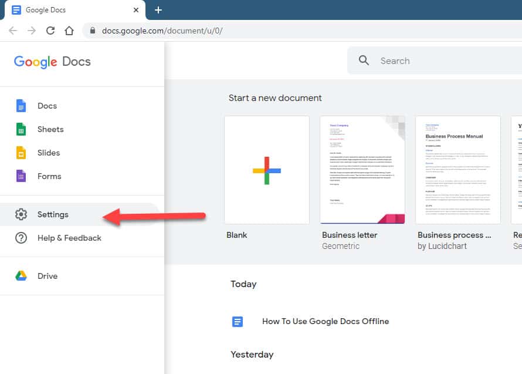Pick the Business letter Geometric template
The image size is (522, 374).
(362, 170)
